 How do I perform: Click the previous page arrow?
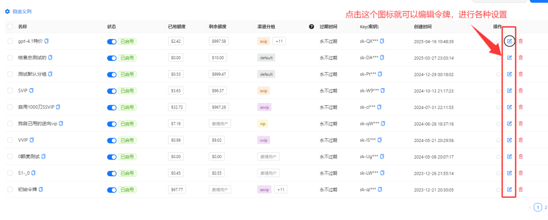(x=530, y=206)
